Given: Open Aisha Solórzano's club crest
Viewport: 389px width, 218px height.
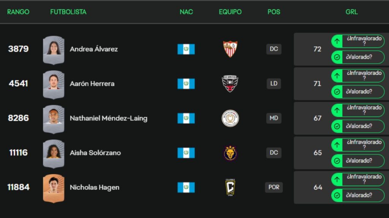Looking at the screenshot, I should point(231,153).
